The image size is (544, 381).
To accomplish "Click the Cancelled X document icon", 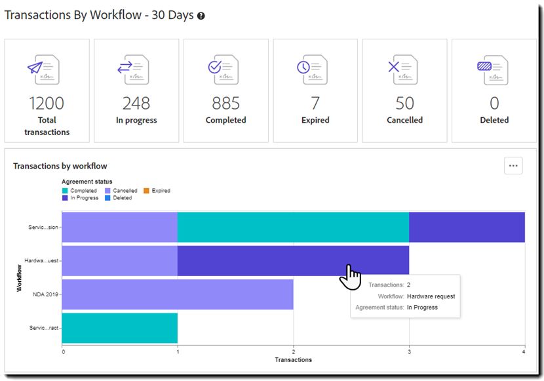I will (x=402, y=70).
